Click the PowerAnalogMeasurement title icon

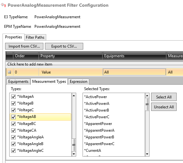pos(4,5)
